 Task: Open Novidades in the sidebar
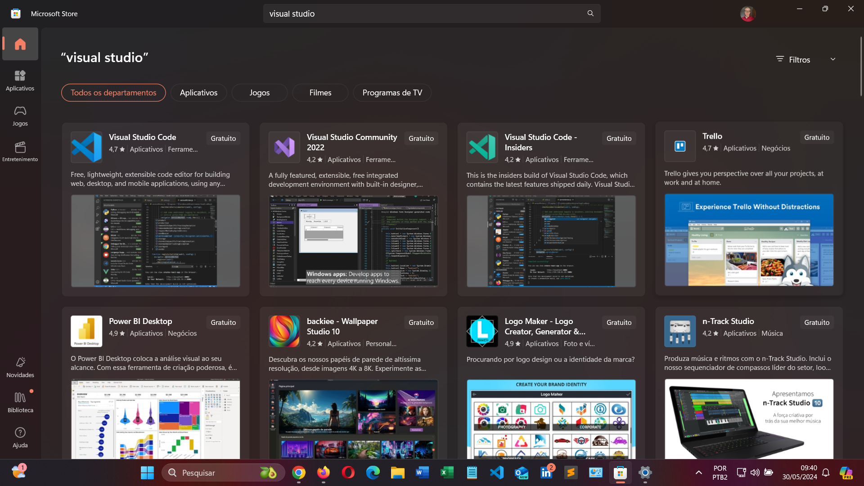click(x=20, y=367)
